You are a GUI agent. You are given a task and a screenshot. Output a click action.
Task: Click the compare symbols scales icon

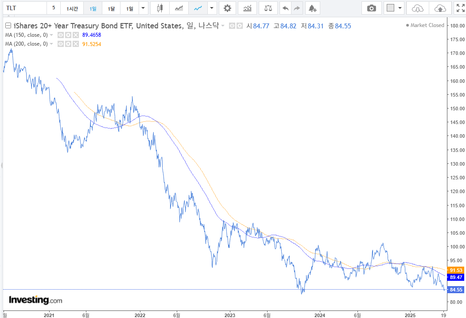[x=268, y=8]
